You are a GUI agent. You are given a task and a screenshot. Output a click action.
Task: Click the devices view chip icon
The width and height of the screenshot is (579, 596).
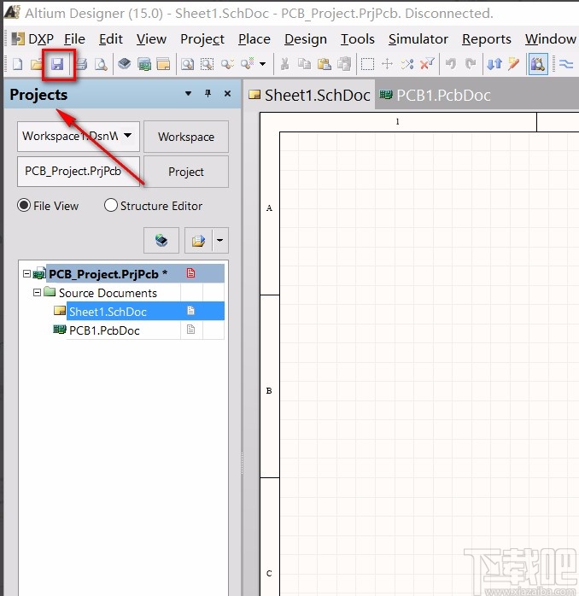tap(125, 64)
